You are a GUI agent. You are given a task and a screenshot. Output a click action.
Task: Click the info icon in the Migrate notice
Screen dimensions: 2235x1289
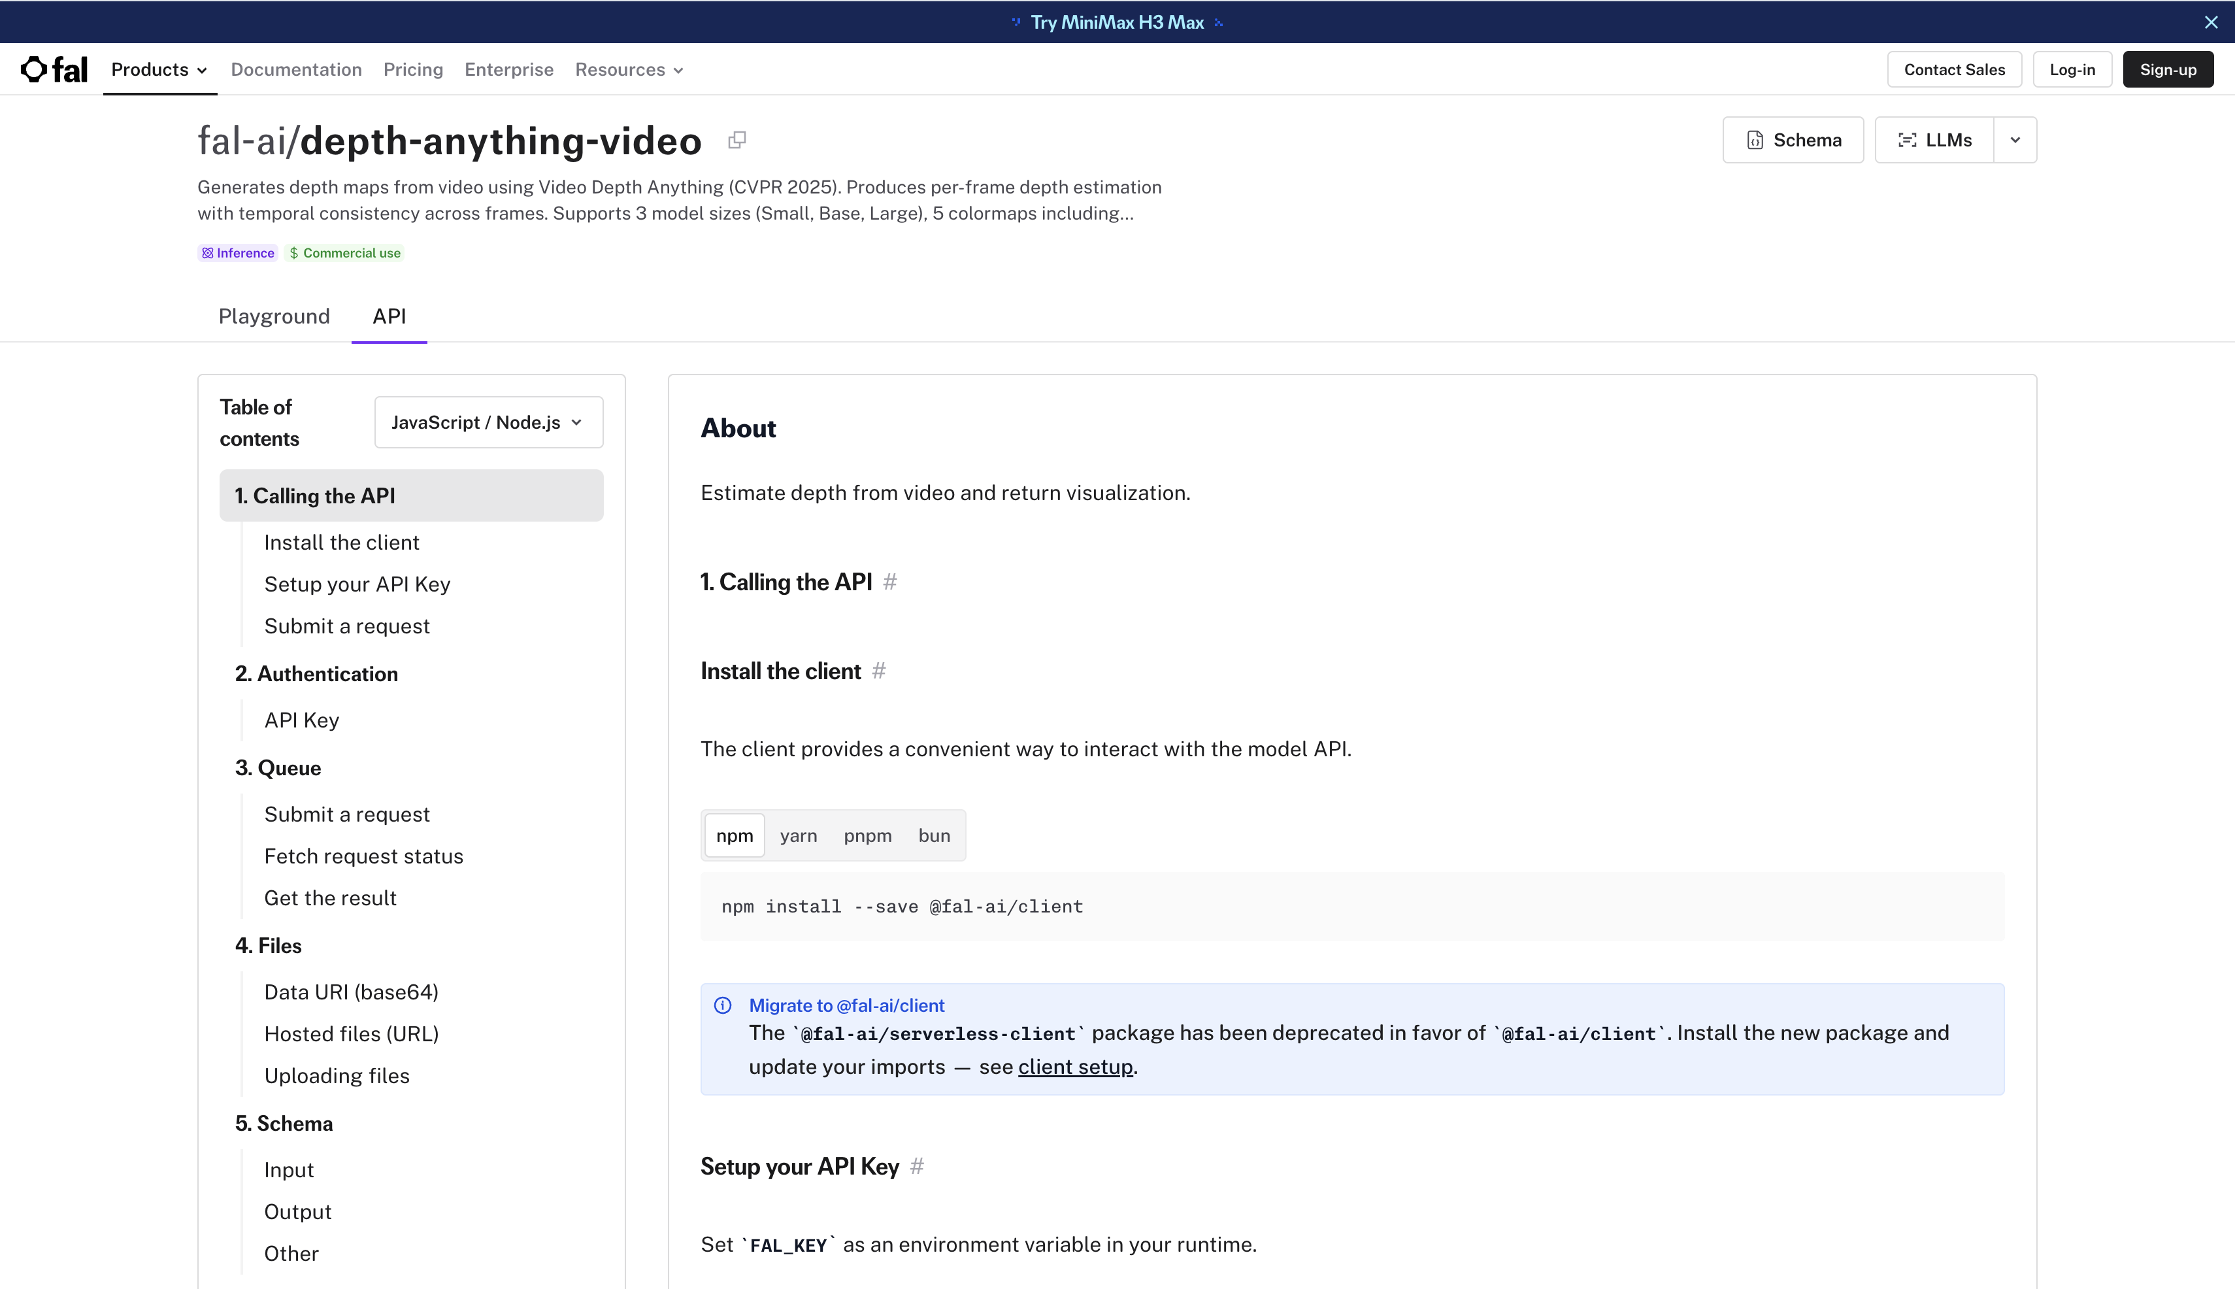pos(723,1005)
